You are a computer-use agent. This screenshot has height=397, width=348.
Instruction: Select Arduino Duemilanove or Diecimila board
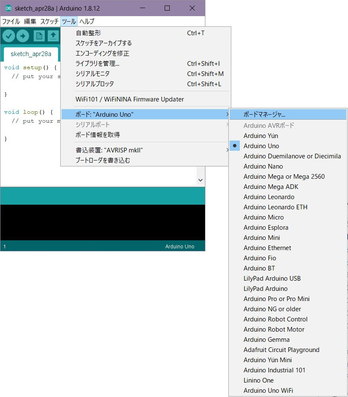pyautogui.click(x=287, y=156)
